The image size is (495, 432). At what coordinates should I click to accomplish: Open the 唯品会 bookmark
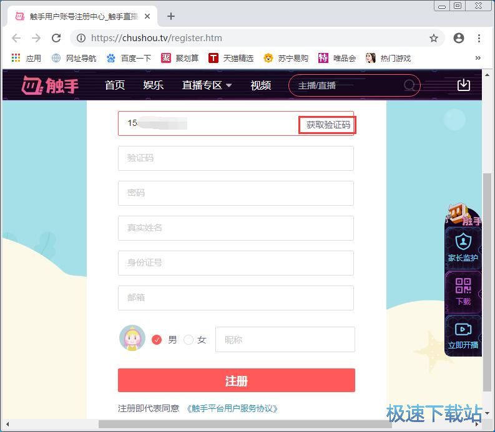point(337,59)
